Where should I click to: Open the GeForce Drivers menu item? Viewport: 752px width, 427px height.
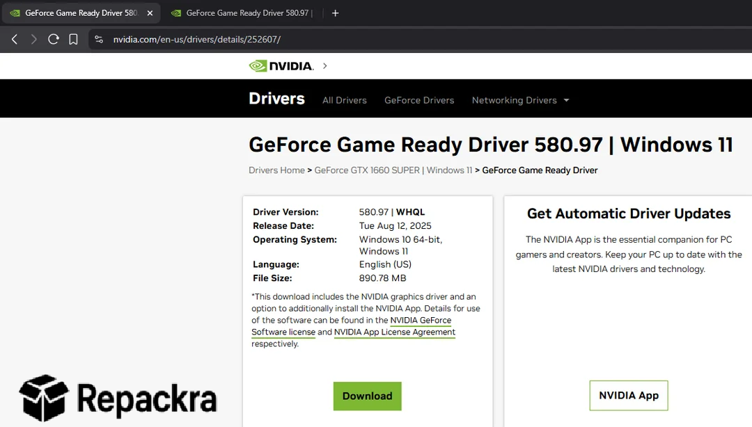click(x=419, y=100)
